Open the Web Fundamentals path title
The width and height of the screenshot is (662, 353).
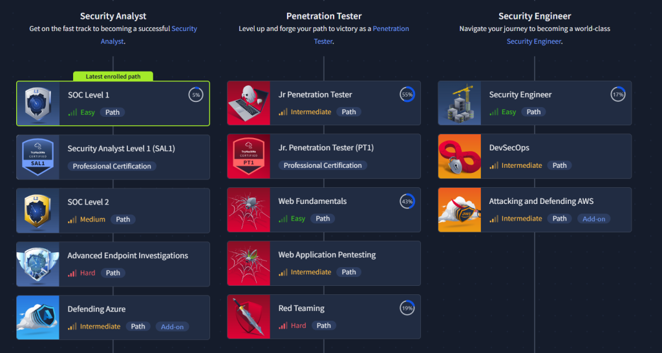(312, 201)
